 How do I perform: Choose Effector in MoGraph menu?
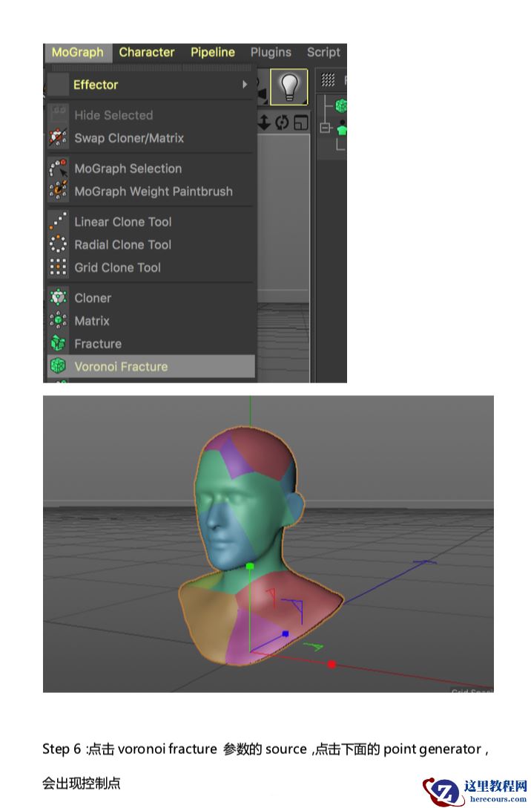tap(151, 85)
